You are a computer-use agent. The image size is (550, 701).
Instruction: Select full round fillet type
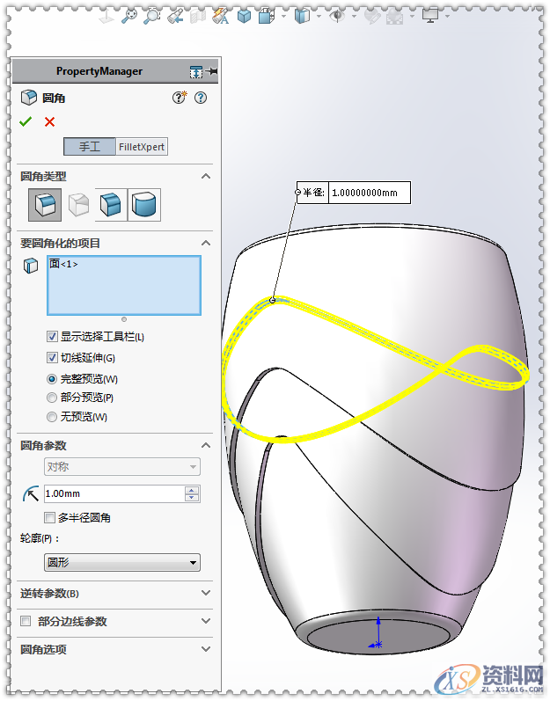pos(144,205)
